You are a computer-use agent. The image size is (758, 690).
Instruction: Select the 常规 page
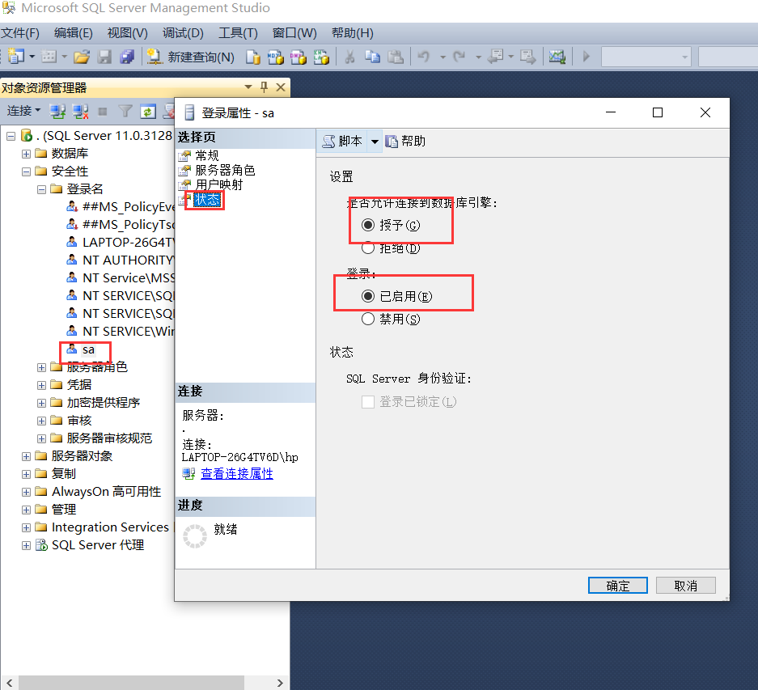207,155
